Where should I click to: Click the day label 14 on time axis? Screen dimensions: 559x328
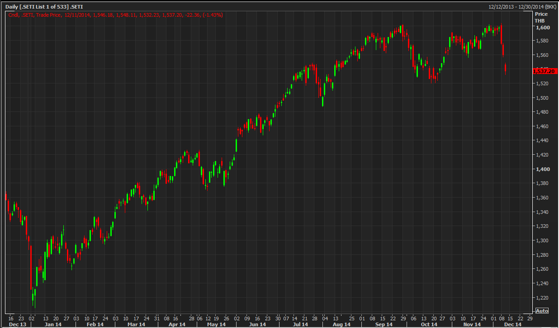coord(294,318)
